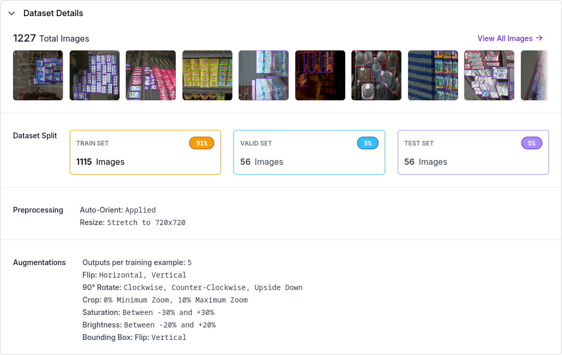Image resolution: width=562 pixels, height=355 pixels.
Task: Click 'Outputs per training example: 5' line
Action: (x=137, y=262)
